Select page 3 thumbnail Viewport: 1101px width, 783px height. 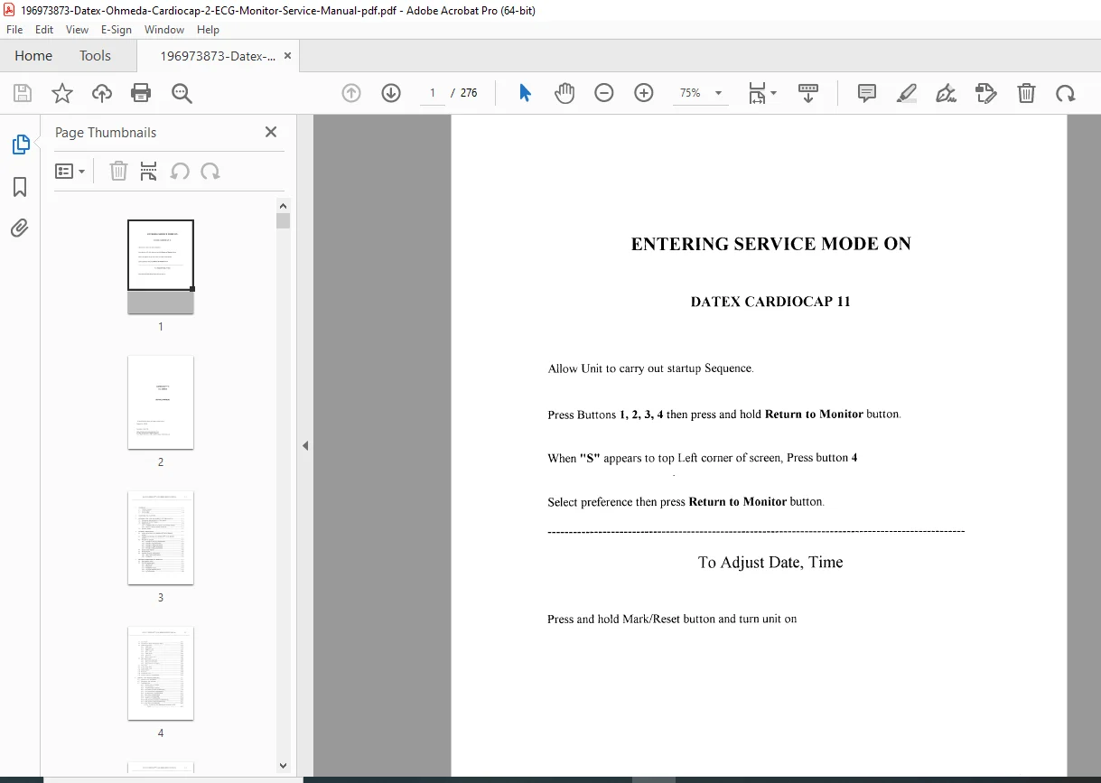point(161,537)
